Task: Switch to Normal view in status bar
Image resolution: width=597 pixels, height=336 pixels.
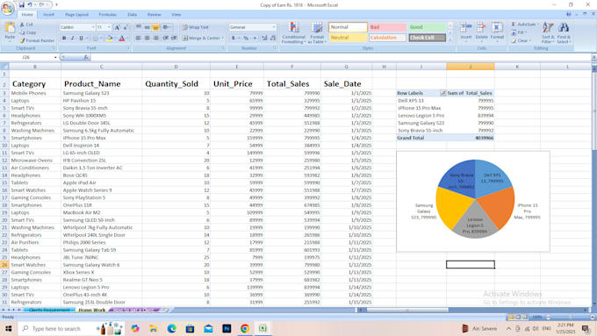Action: pyautogui.click(x=512, y=317)
